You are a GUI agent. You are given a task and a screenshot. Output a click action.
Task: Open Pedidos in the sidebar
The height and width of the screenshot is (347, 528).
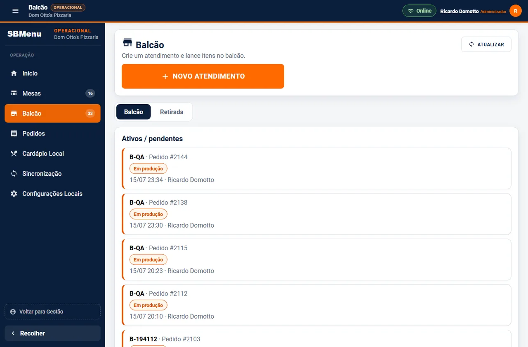[x=52, y=133]
